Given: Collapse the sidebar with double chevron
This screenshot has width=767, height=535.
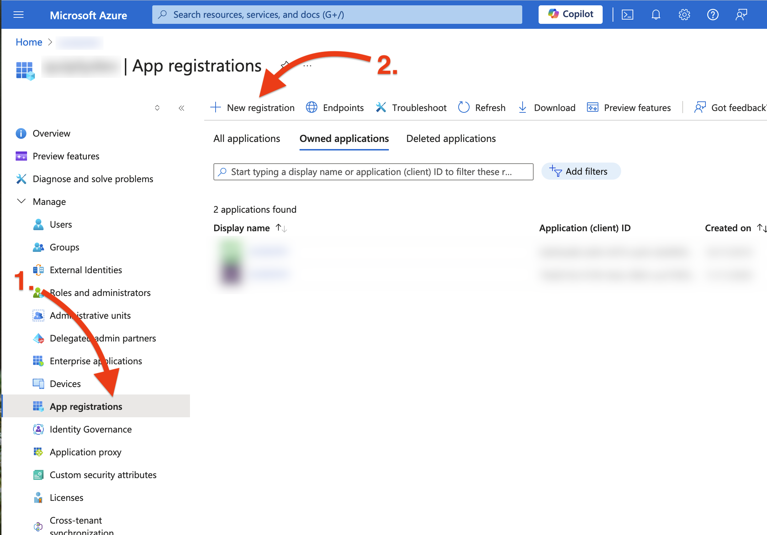Looking at the screenshot, I should point(181,108).
